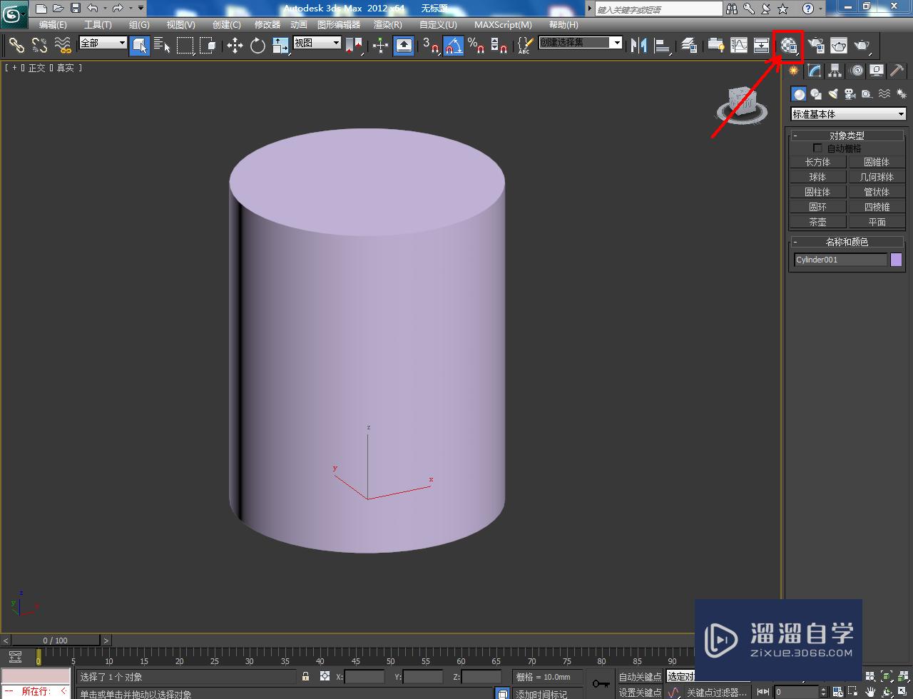Click the Use Pivot Point Center icon
The image size is (913, 699).
355,46
